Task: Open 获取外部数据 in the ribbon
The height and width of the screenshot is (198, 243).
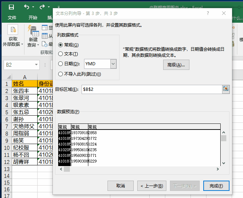Action: click(13, 35)
